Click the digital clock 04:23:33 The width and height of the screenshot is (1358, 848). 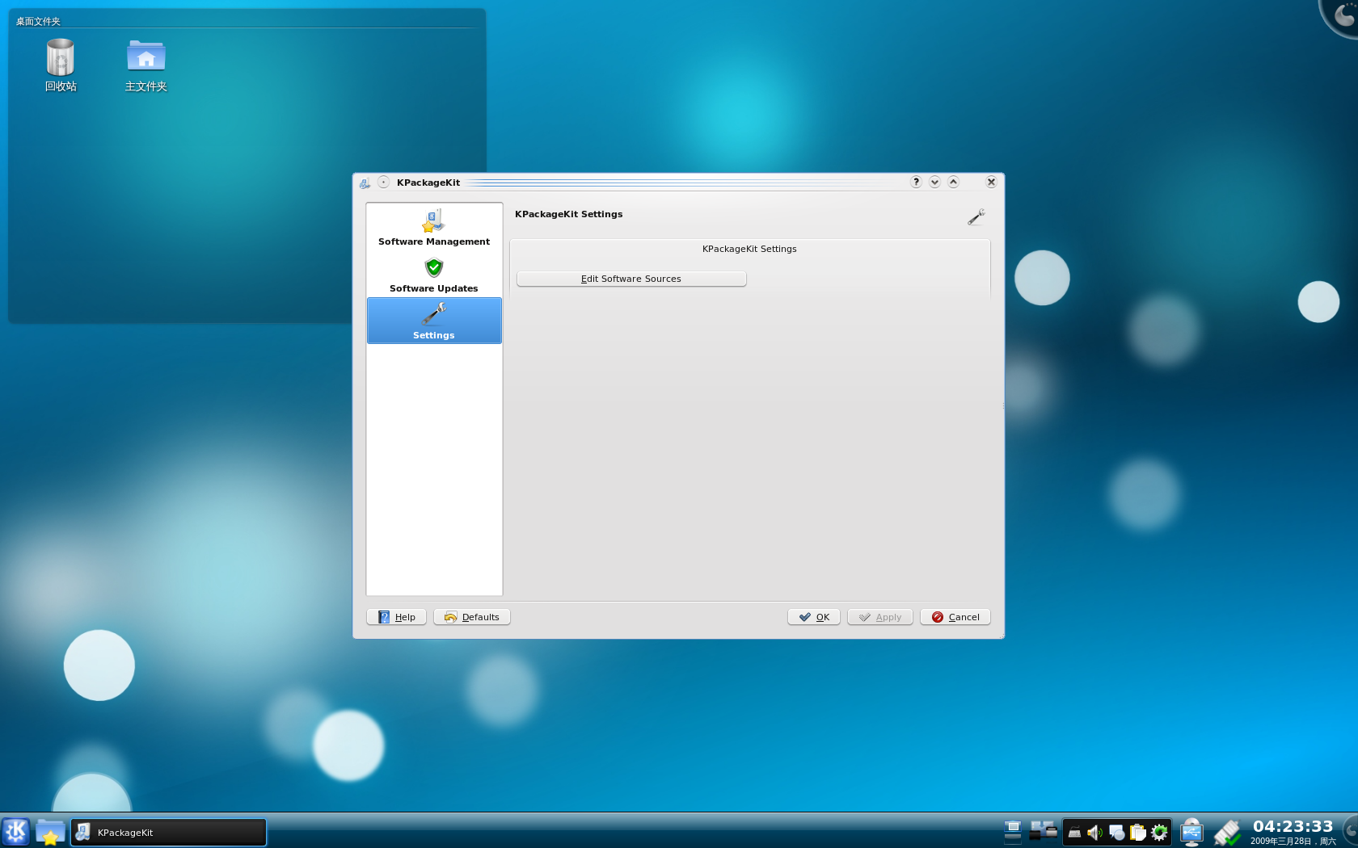(1293, 826)
